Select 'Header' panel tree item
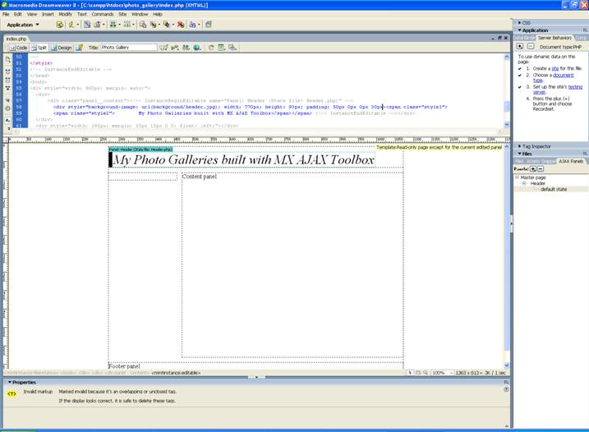Image resolution: width=589 pixels, height=432 pixels. [537, 183]
